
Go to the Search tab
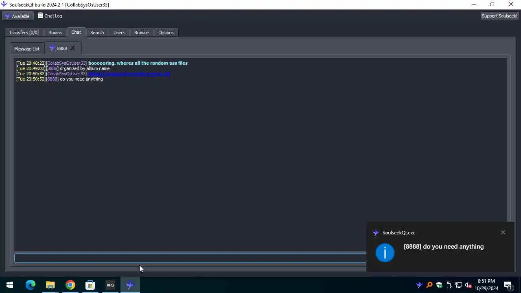click(x=97, y=33)
